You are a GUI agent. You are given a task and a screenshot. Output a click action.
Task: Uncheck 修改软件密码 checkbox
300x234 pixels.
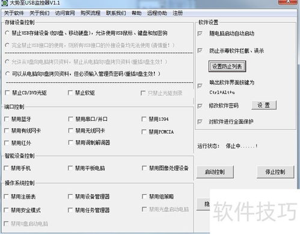(x=200, y=106)
